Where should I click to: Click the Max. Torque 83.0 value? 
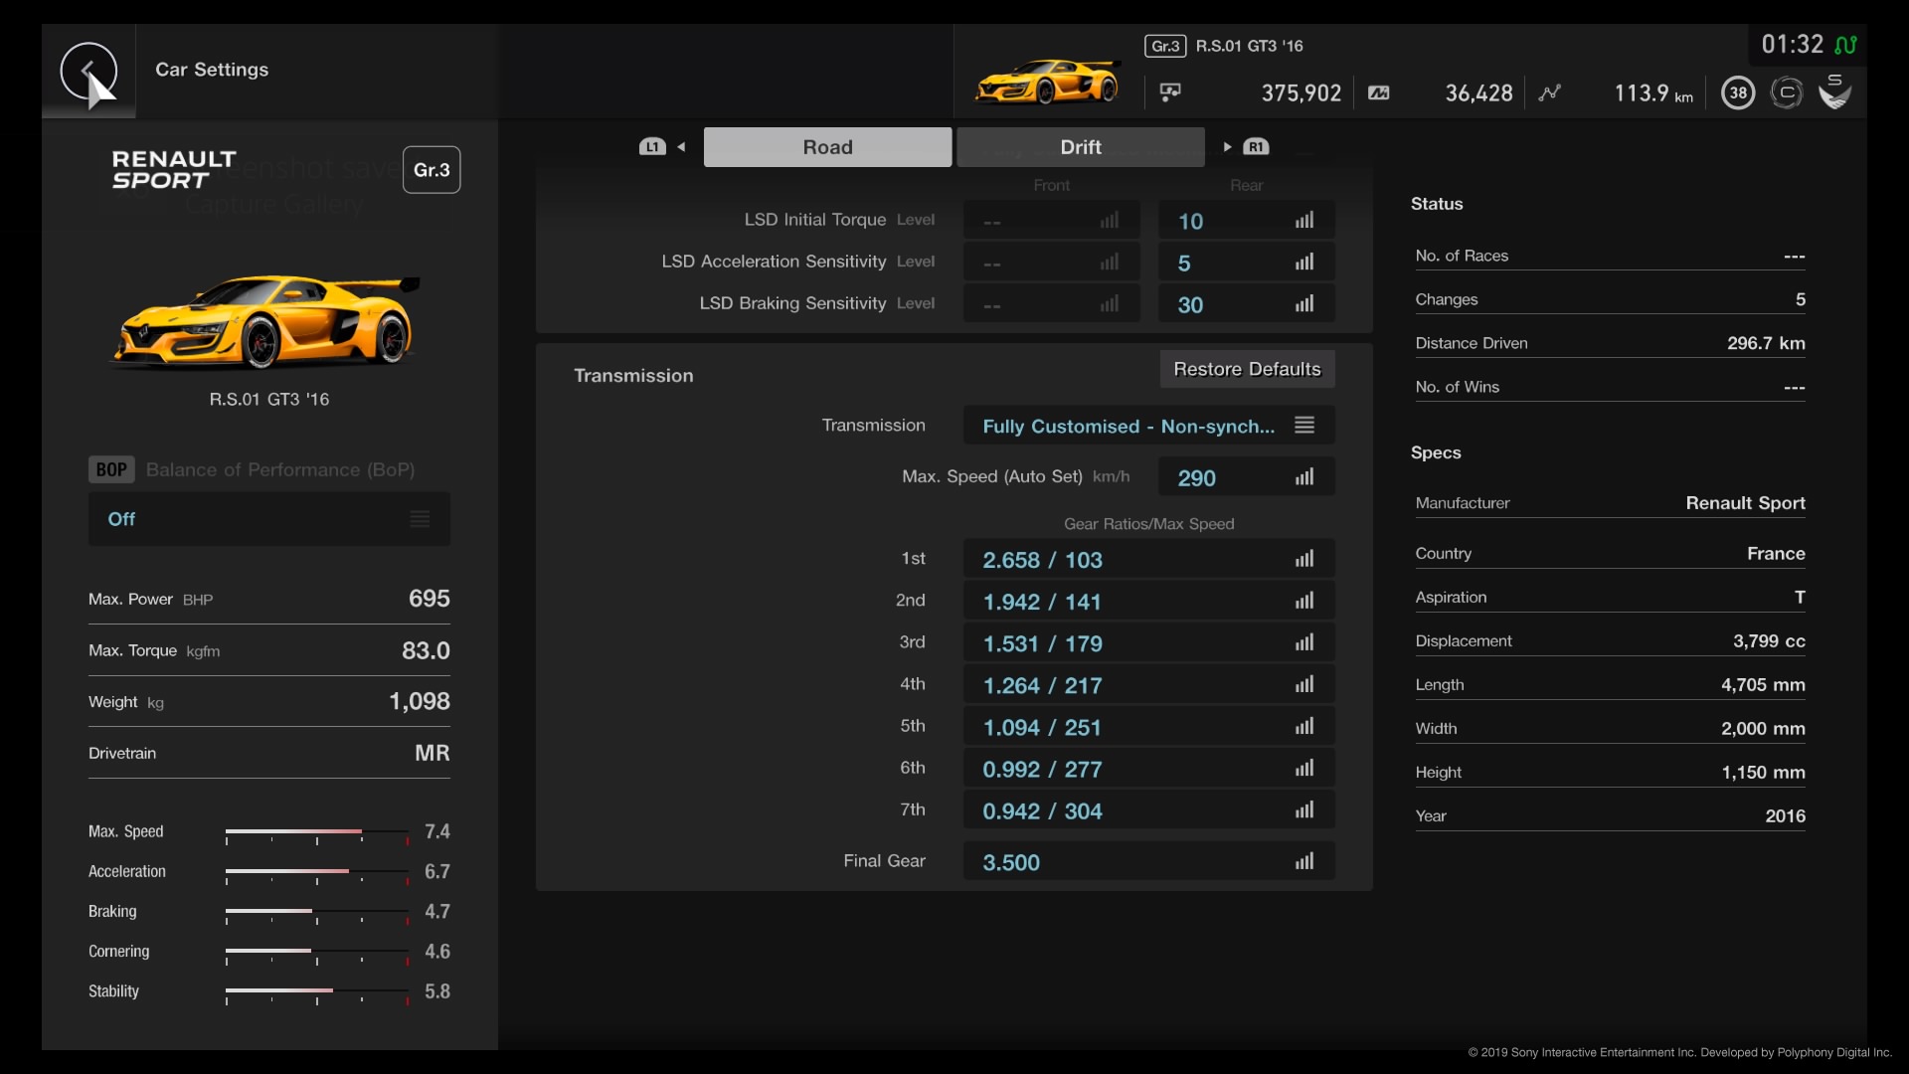pos(426,650)
